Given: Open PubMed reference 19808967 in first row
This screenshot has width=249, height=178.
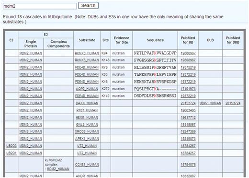Looking at the screenshot, I should [188, 53].
